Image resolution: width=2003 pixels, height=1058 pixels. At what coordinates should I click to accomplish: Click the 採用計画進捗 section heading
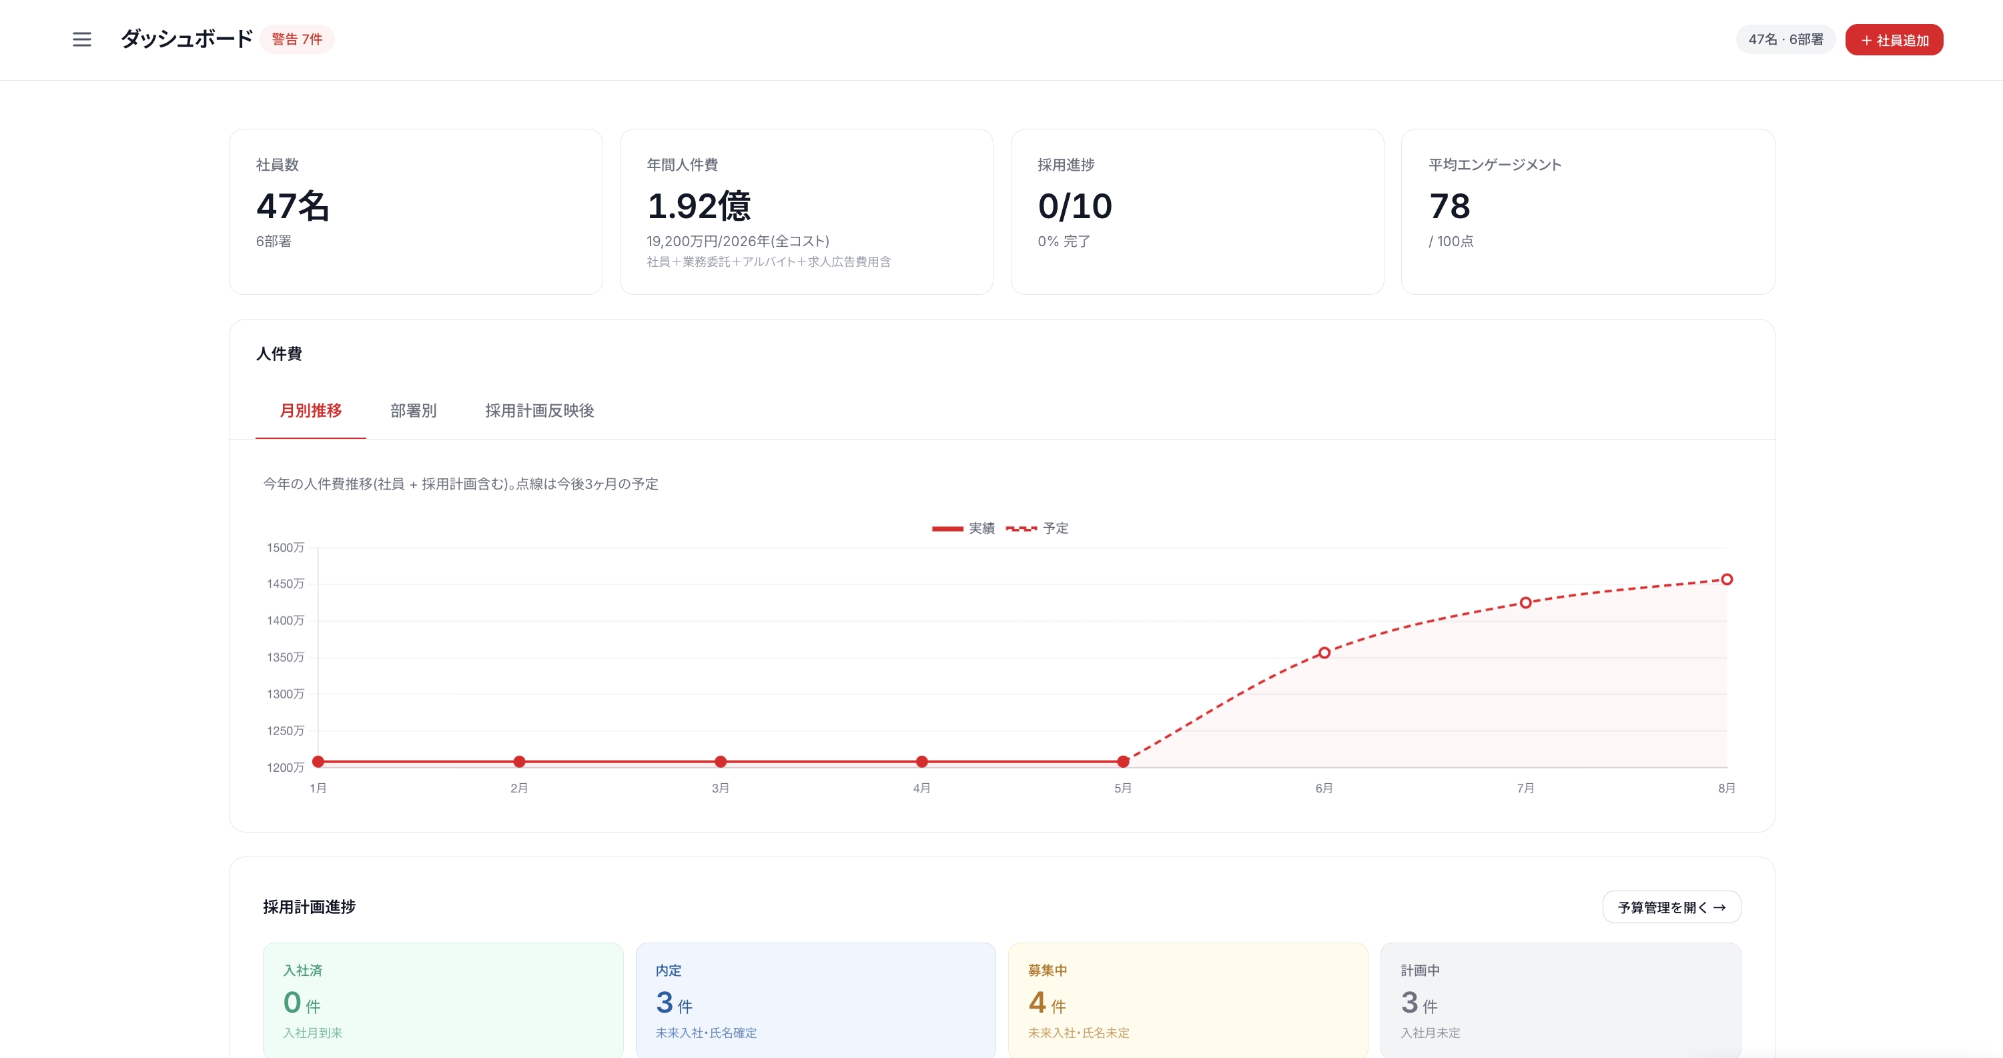[310, 907]
